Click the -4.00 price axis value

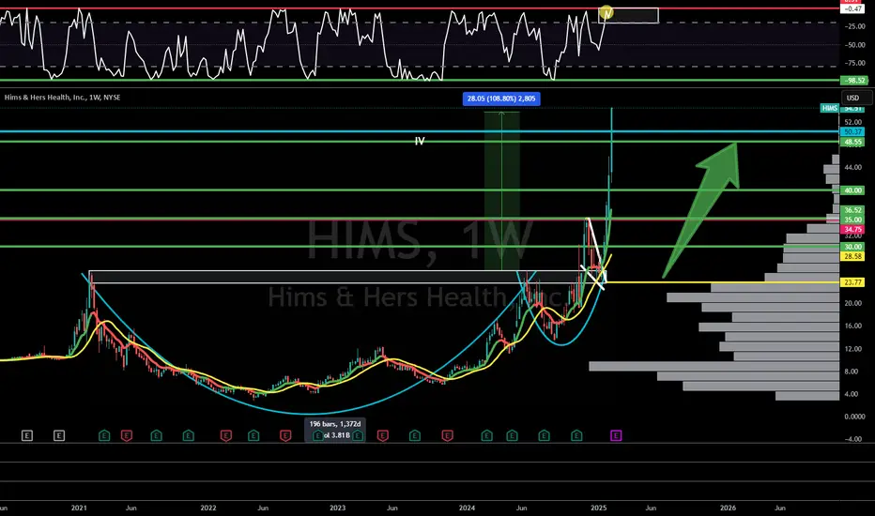click(x=853, y=439)
